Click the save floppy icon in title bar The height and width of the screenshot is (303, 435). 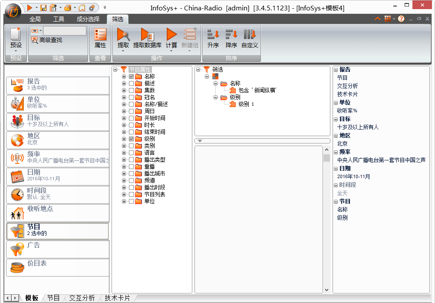[43, 8]
